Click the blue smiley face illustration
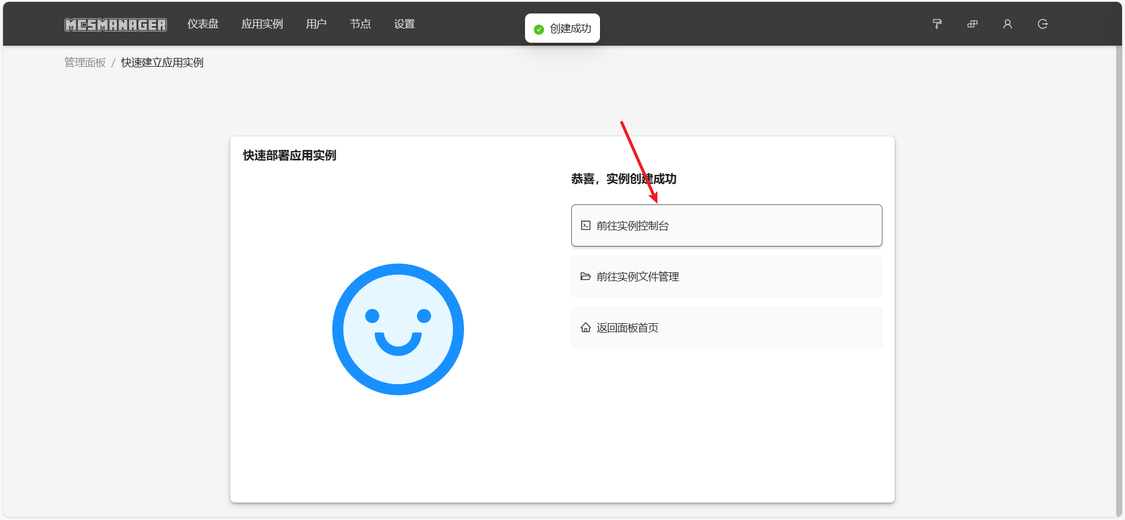Viewport: 1125px width, 520px height. (398, 329)
